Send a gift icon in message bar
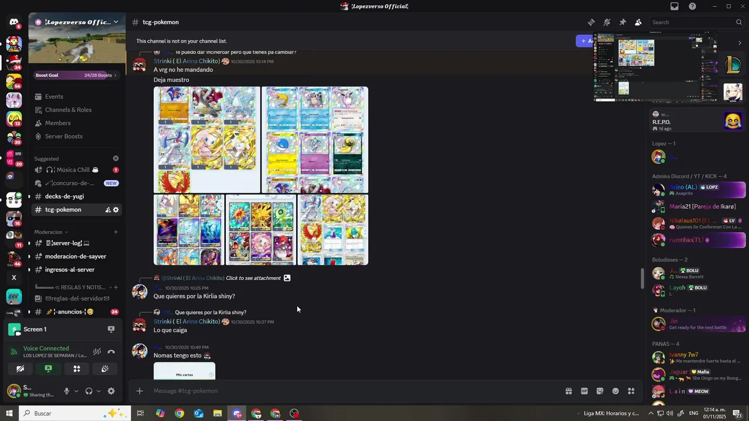The width and height of the screenshot is (749, 421). click(568, 391)
